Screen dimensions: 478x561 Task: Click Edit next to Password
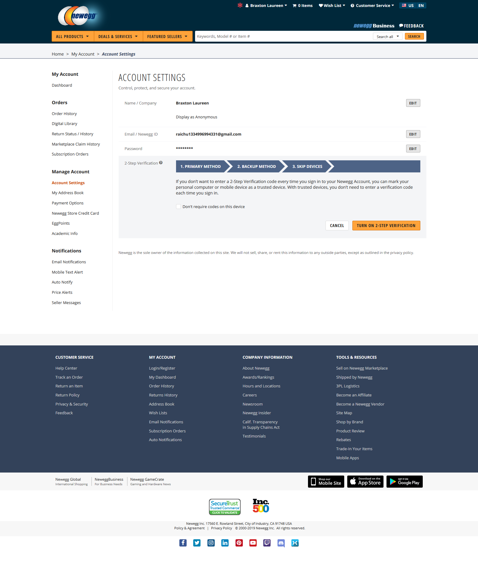(x=413, y=149)
